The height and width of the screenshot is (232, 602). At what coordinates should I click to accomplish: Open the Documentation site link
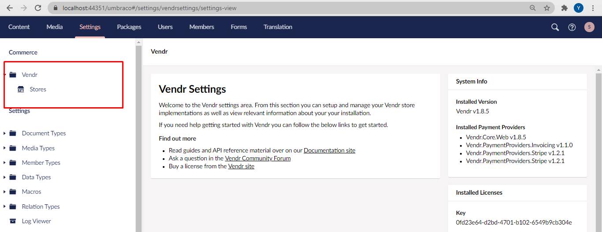[x=329, y=150]
